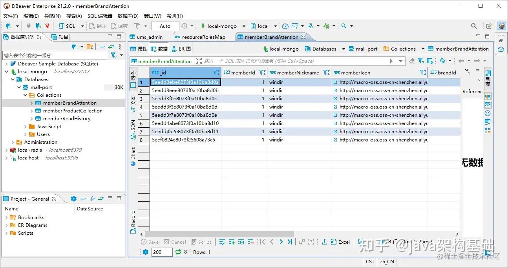Switch to resourceRolesMap editor tab
This screenshot has width=508, height=268.
point(200,37)
